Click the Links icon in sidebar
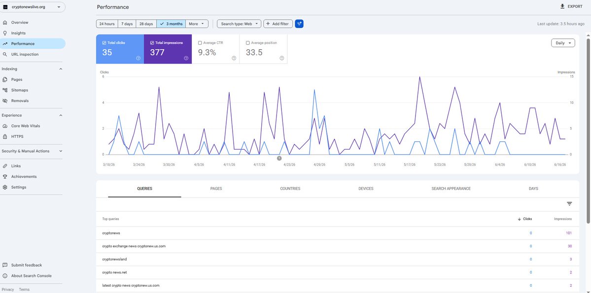Viewport: 591px width, 293px height. point(5,166)
